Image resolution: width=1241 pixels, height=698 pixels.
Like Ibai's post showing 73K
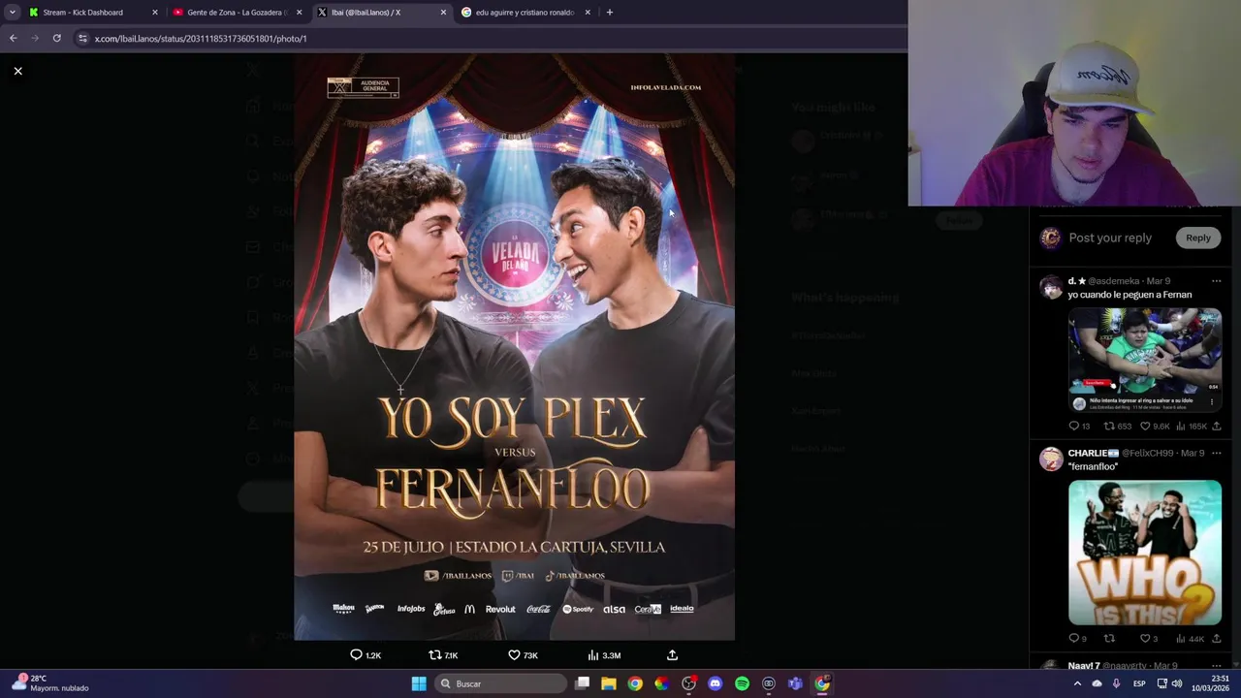tap(523, 655)
